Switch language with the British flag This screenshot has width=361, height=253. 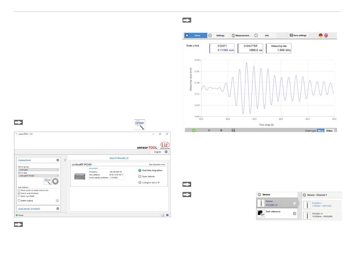(x=326, y=35)
